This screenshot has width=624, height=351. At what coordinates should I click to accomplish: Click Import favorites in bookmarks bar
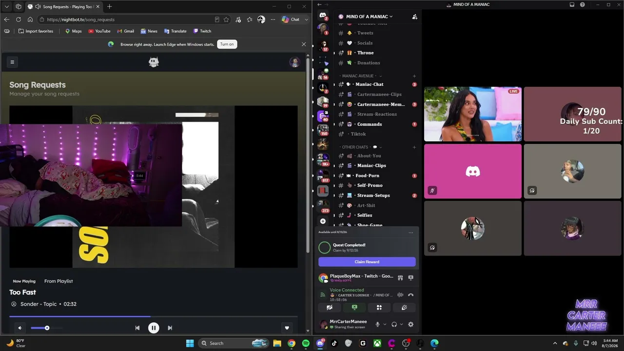36,31
